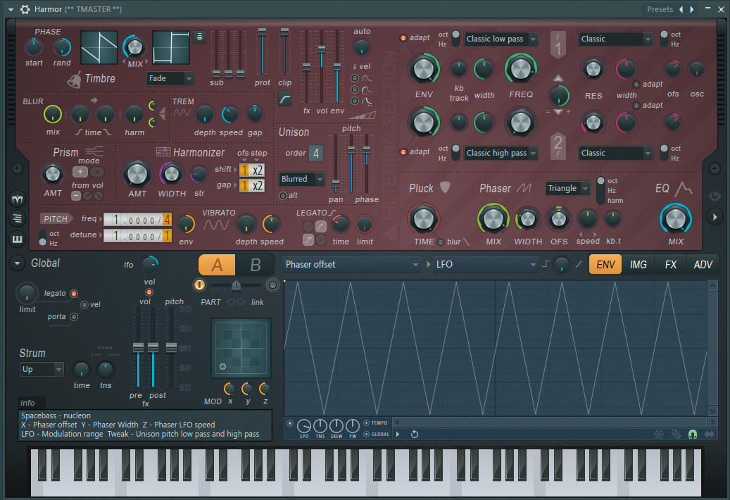Click the Pluck shape icon
730x500 pixels.
445,187
